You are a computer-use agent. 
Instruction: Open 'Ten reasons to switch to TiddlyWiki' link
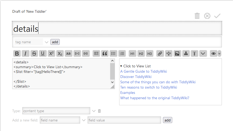(x=149, y=87)
